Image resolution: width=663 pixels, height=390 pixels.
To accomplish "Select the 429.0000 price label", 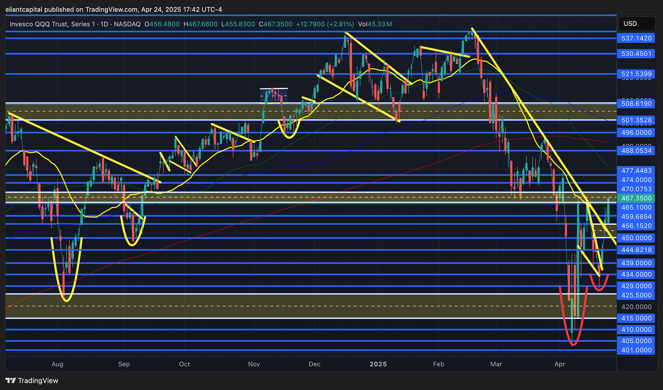I will tap(636, 286).
